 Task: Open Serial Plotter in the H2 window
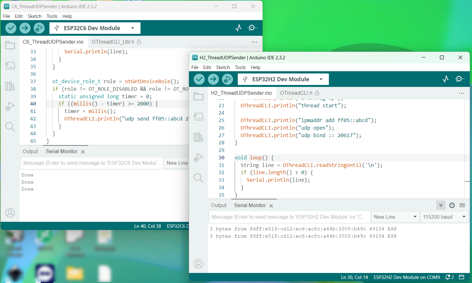coord(446,79)
